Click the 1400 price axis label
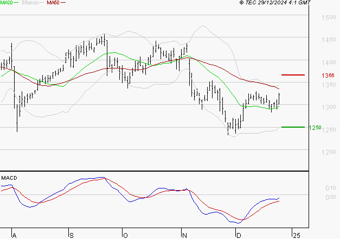The image size is (340, 239). (x=329, y=62)
